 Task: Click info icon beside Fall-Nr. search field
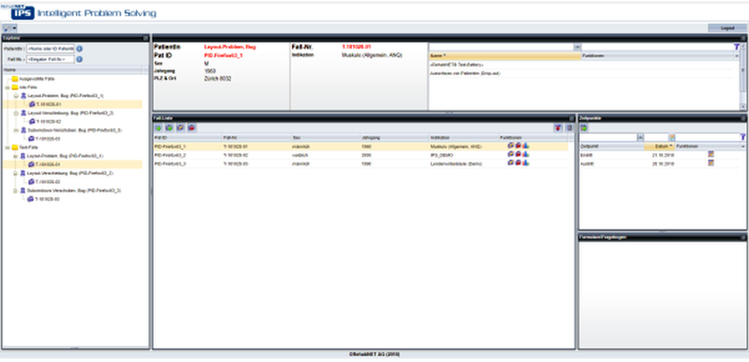coord(79,60)
